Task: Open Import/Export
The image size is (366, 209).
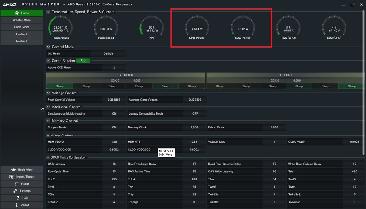Action: point(22,177)
